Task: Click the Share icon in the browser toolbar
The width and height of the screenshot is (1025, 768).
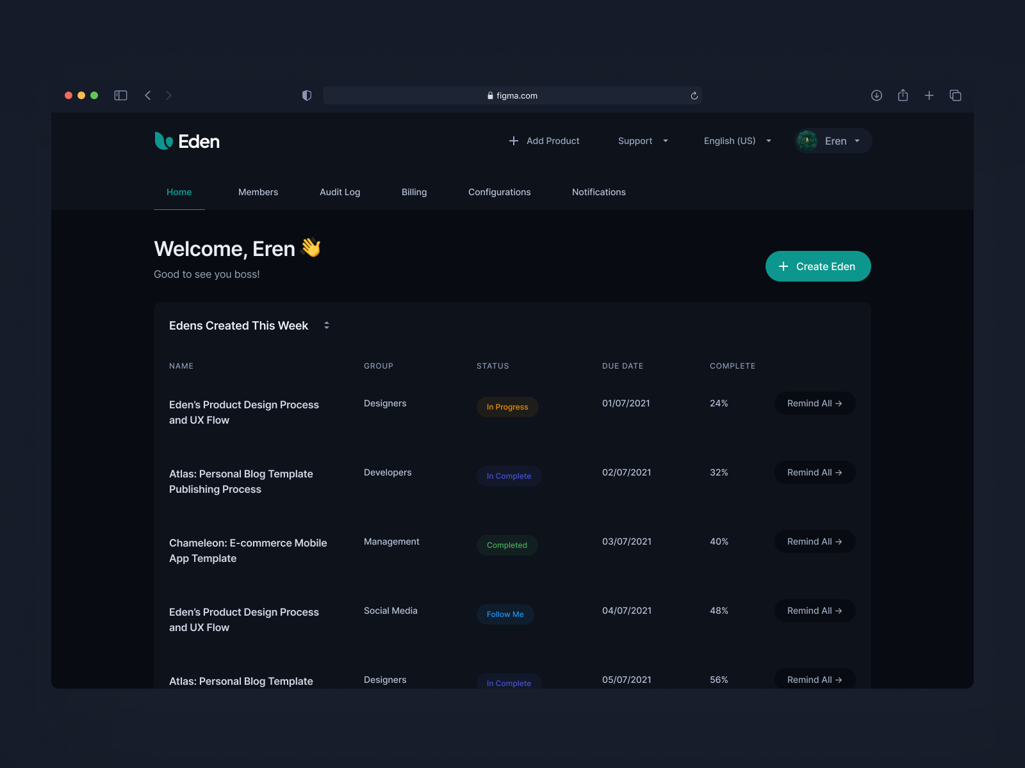Action: pyautogui.click(x=903, y=95)
